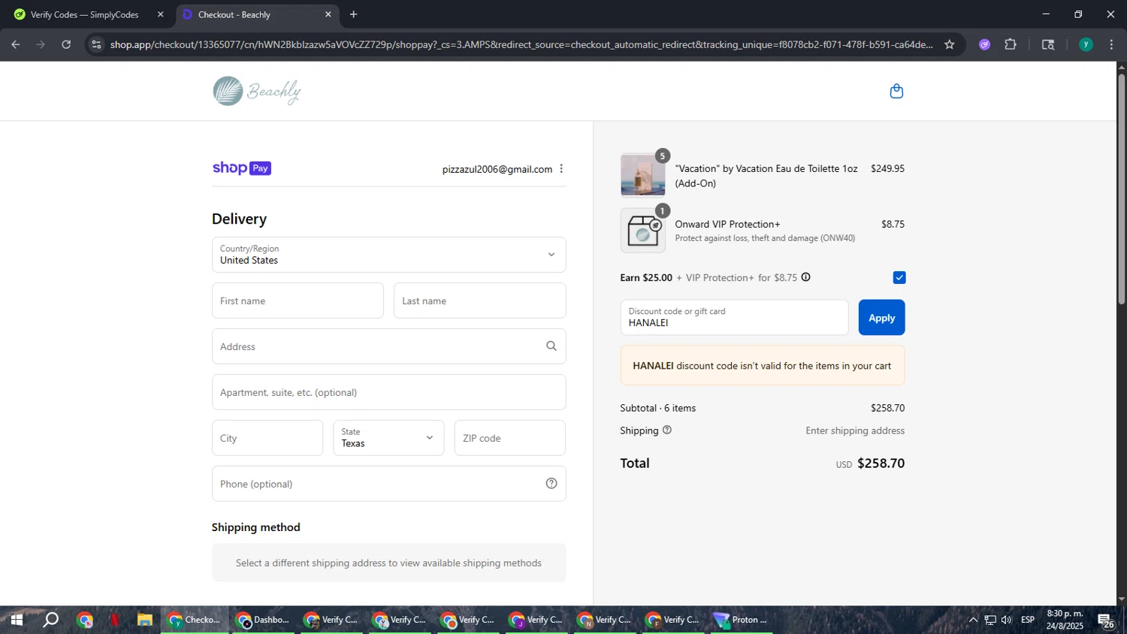Image resolution: width=1127 pixels, height=634 pixels.
Task: Focus the Address input field
Action: pos(389,346)
